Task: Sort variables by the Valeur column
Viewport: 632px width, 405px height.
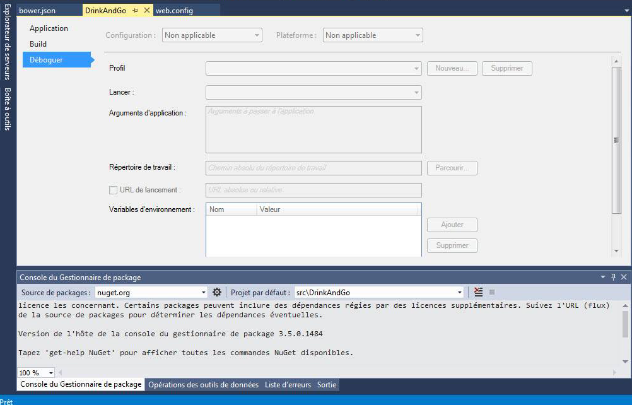Action: click(x=337, y=209)
